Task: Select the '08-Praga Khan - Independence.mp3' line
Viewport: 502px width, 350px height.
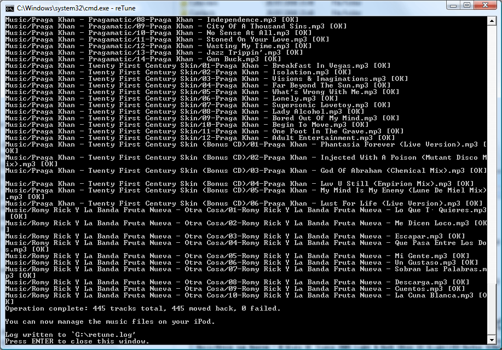Action: point(152,20)
